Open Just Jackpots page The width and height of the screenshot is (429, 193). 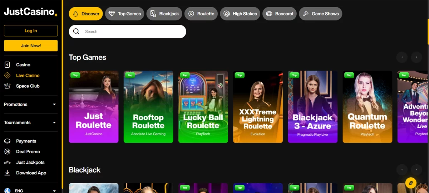point(30,163)
